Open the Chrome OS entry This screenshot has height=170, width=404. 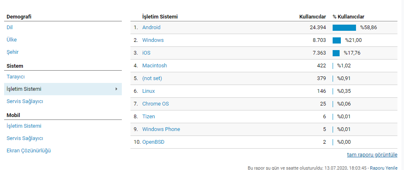pyautogui.click(x=155, y=104)
